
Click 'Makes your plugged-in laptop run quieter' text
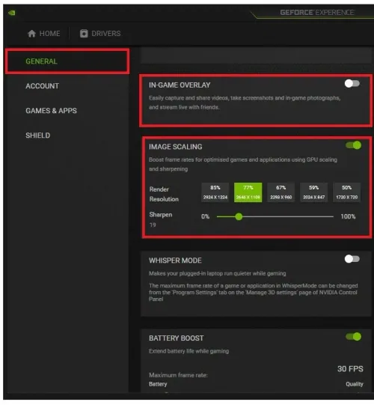click(218, 273)
